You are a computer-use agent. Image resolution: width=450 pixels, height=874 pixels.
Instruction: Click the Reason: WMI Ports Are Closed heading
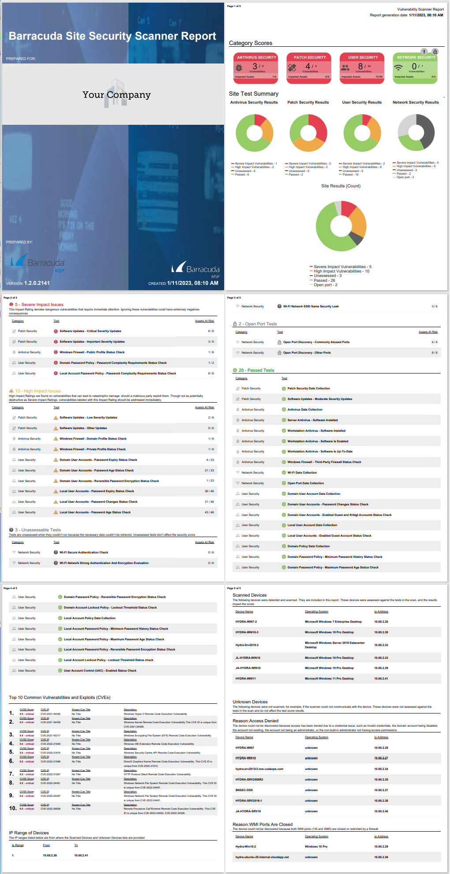pos(262,824)
